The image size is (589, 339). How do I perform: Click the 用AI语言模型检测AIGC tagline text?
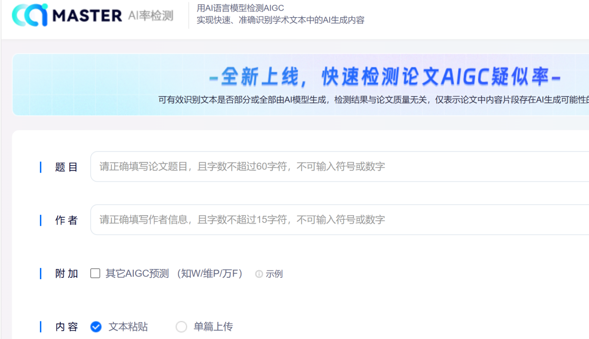point(241,8)
